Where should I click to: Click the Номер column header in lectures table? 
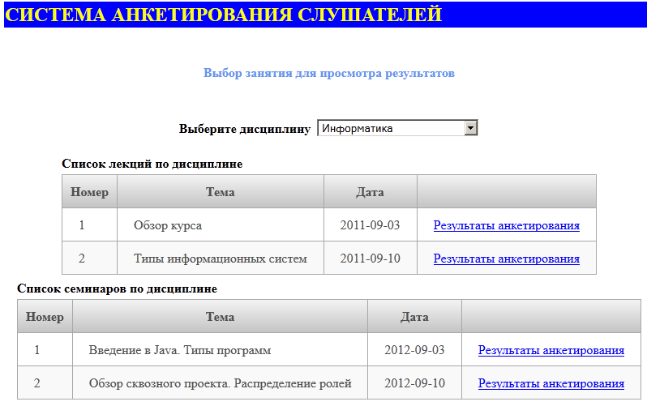click(x=89, y=192)
